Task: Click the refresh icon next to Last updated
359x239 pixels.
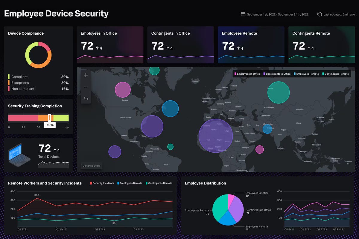Action: click(320, 14)
